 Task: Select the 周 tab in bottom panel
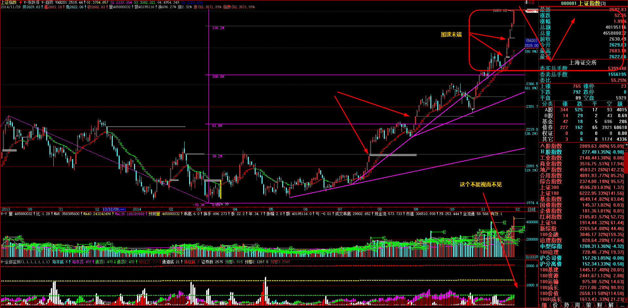coord(578,305)
